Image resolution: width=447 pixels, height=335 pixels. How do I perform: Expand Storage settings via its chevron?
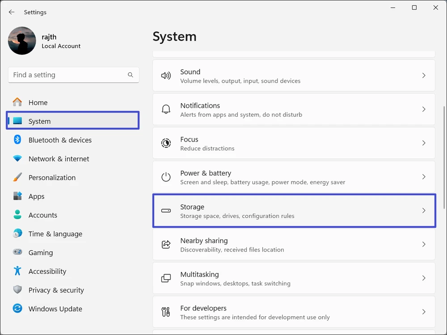click(x=424, y=211)
